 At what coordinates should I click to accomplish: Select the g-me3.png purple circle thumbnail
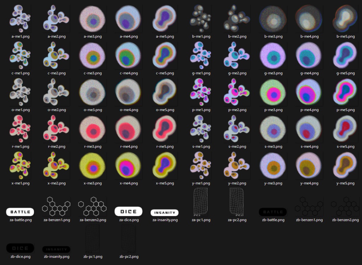[273, 55]
